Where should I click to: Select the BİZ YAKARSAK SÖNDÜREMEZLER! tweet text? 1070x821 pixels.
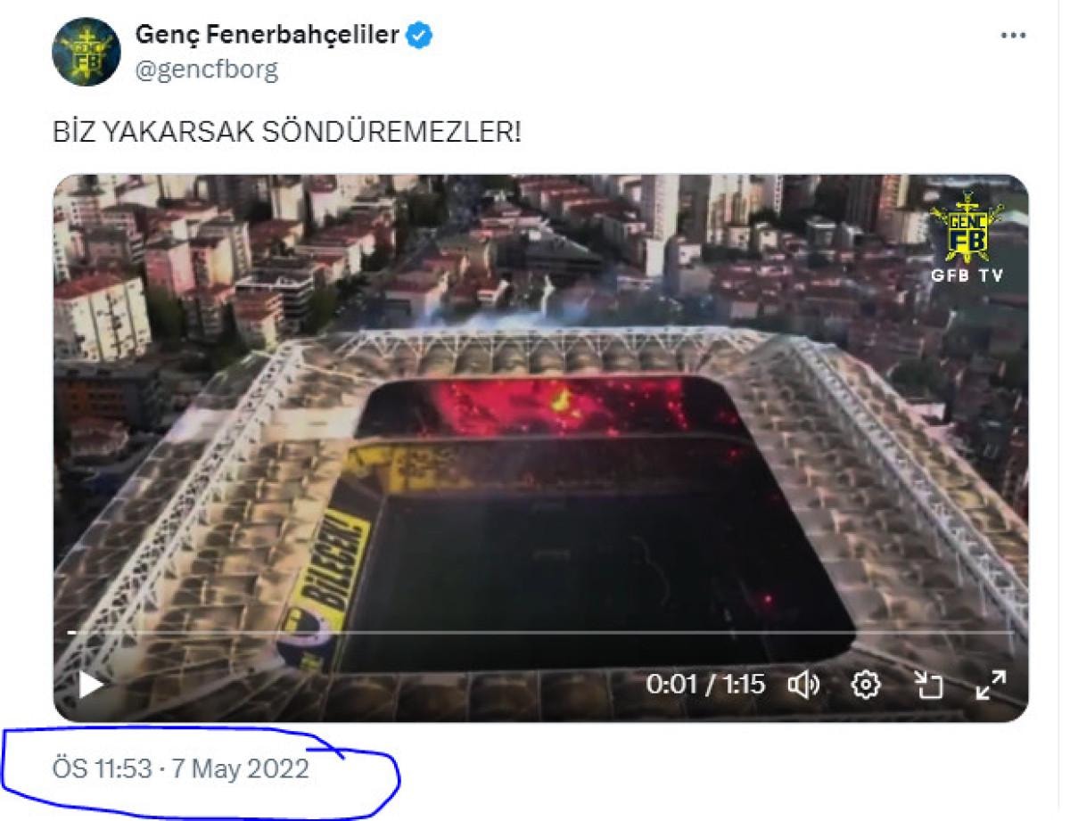[x=286, y=133]
